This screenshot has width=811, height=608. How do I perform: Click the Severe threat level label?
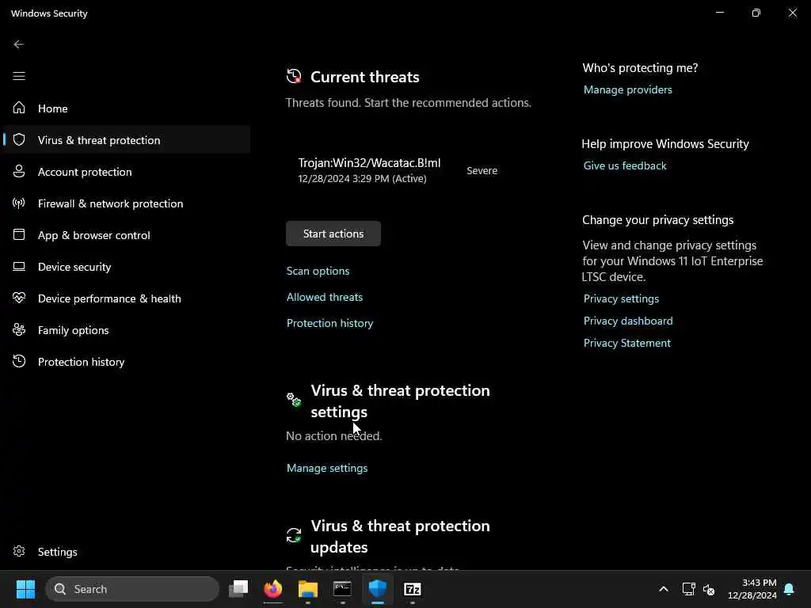(482, 171)
